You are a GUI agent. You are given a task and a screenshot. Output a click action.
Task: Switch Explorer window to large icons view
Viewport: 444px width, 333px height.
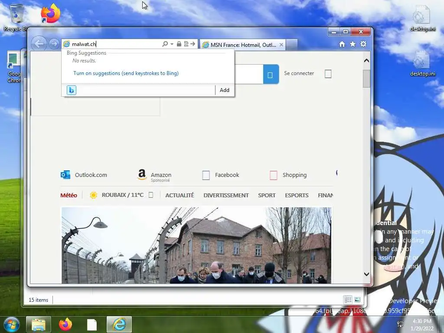357,300
